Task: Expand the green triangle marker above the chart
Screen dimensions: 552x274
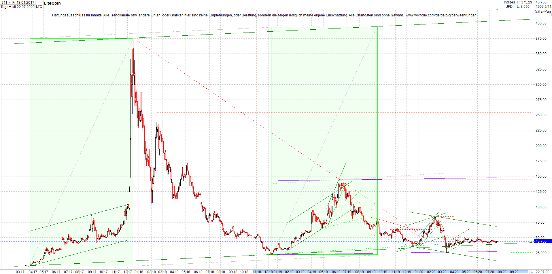Action: (x=497, y=9)
